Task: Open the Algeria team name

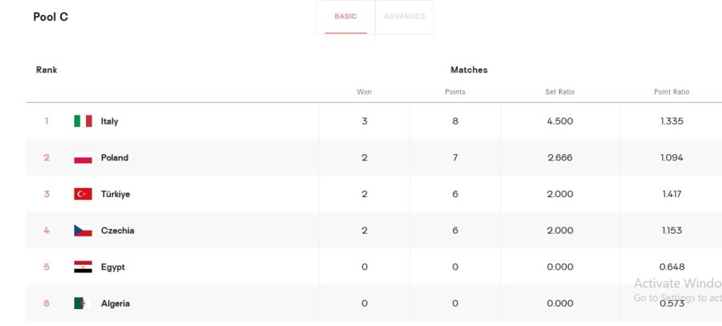Action: (x=115, y=303)
